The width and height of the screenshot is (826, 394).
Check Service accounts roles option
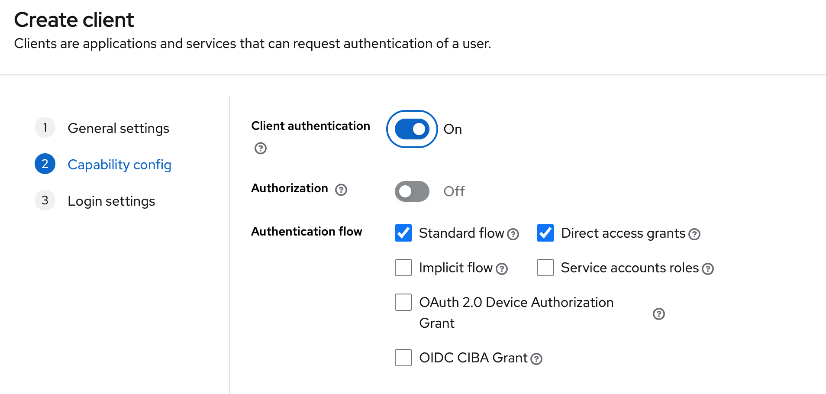(x=545, y=268)
